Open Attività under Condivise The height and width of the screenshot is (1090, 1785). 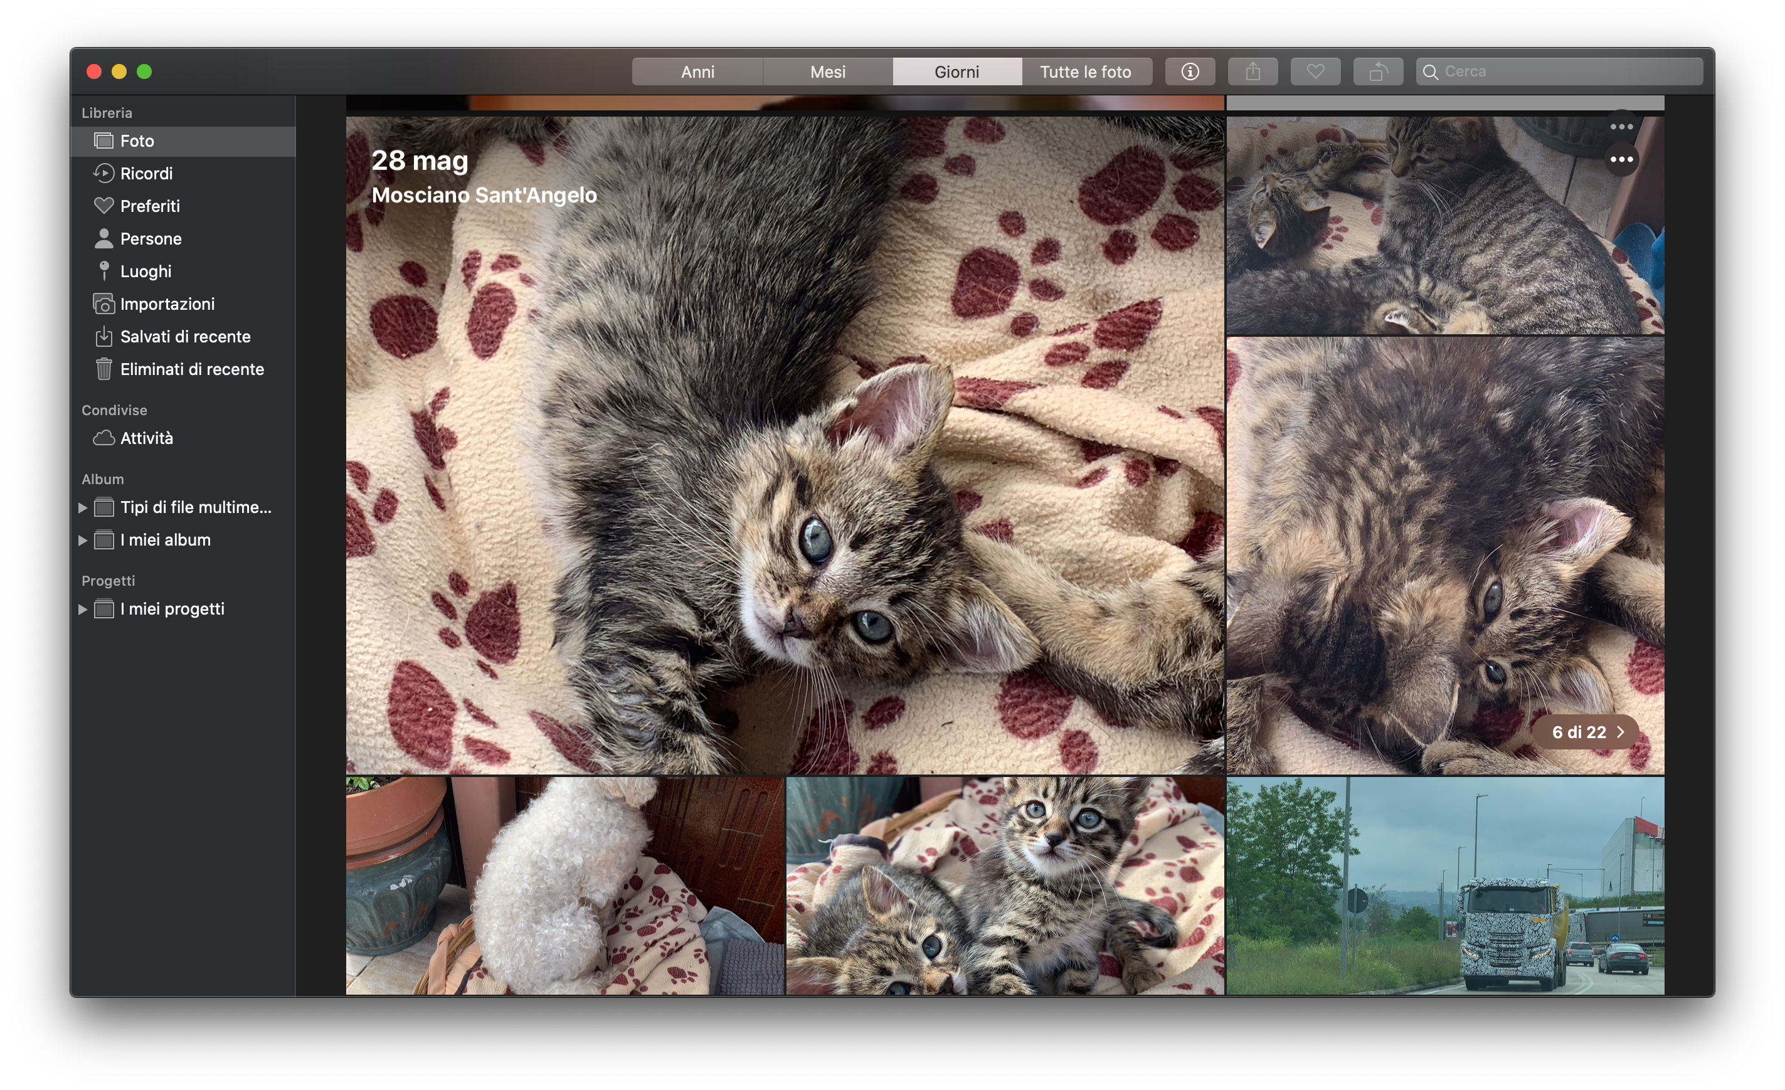[183, 438]
